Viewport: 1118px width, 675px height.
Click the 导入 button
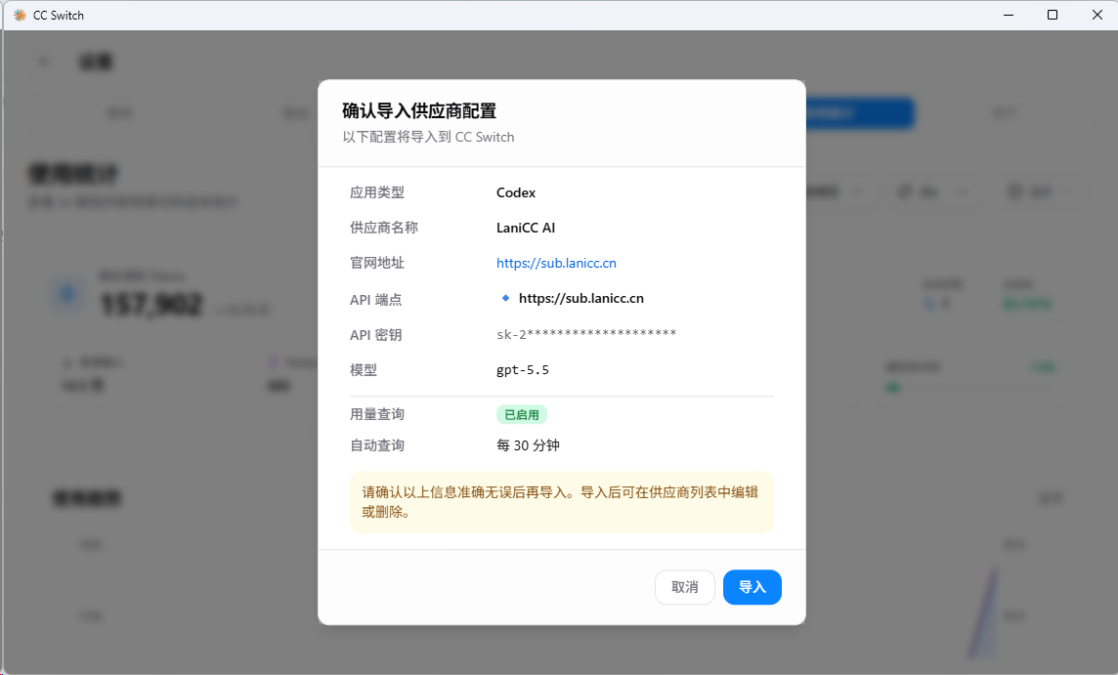(x=752, y=587)
